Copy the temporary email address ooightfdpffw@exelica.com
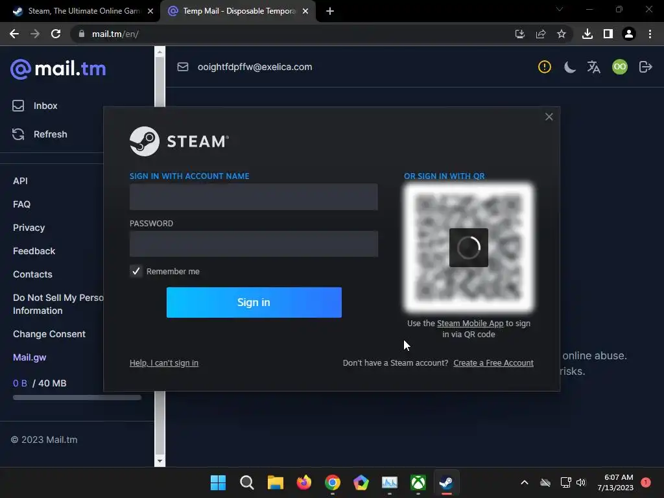The image size is (664, 498). [255, 67]
